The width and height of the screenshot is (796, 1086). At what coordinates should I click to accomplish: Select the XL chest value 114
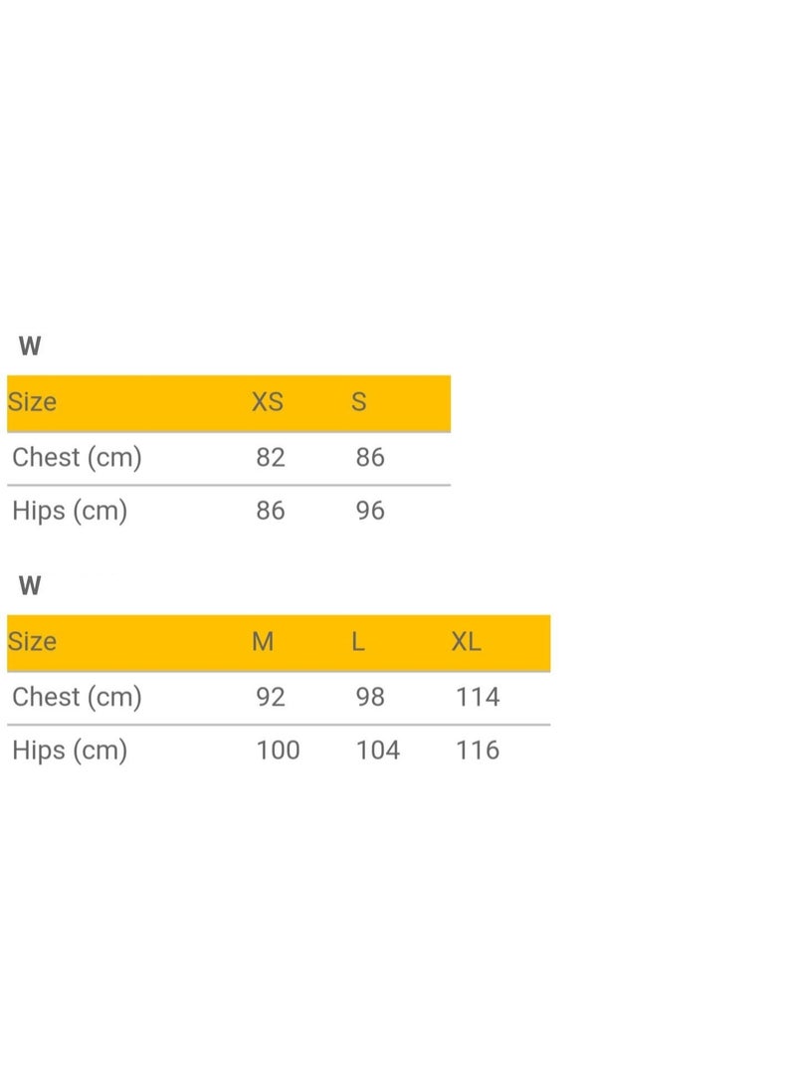pyautogui.click(x=478, y=697)
